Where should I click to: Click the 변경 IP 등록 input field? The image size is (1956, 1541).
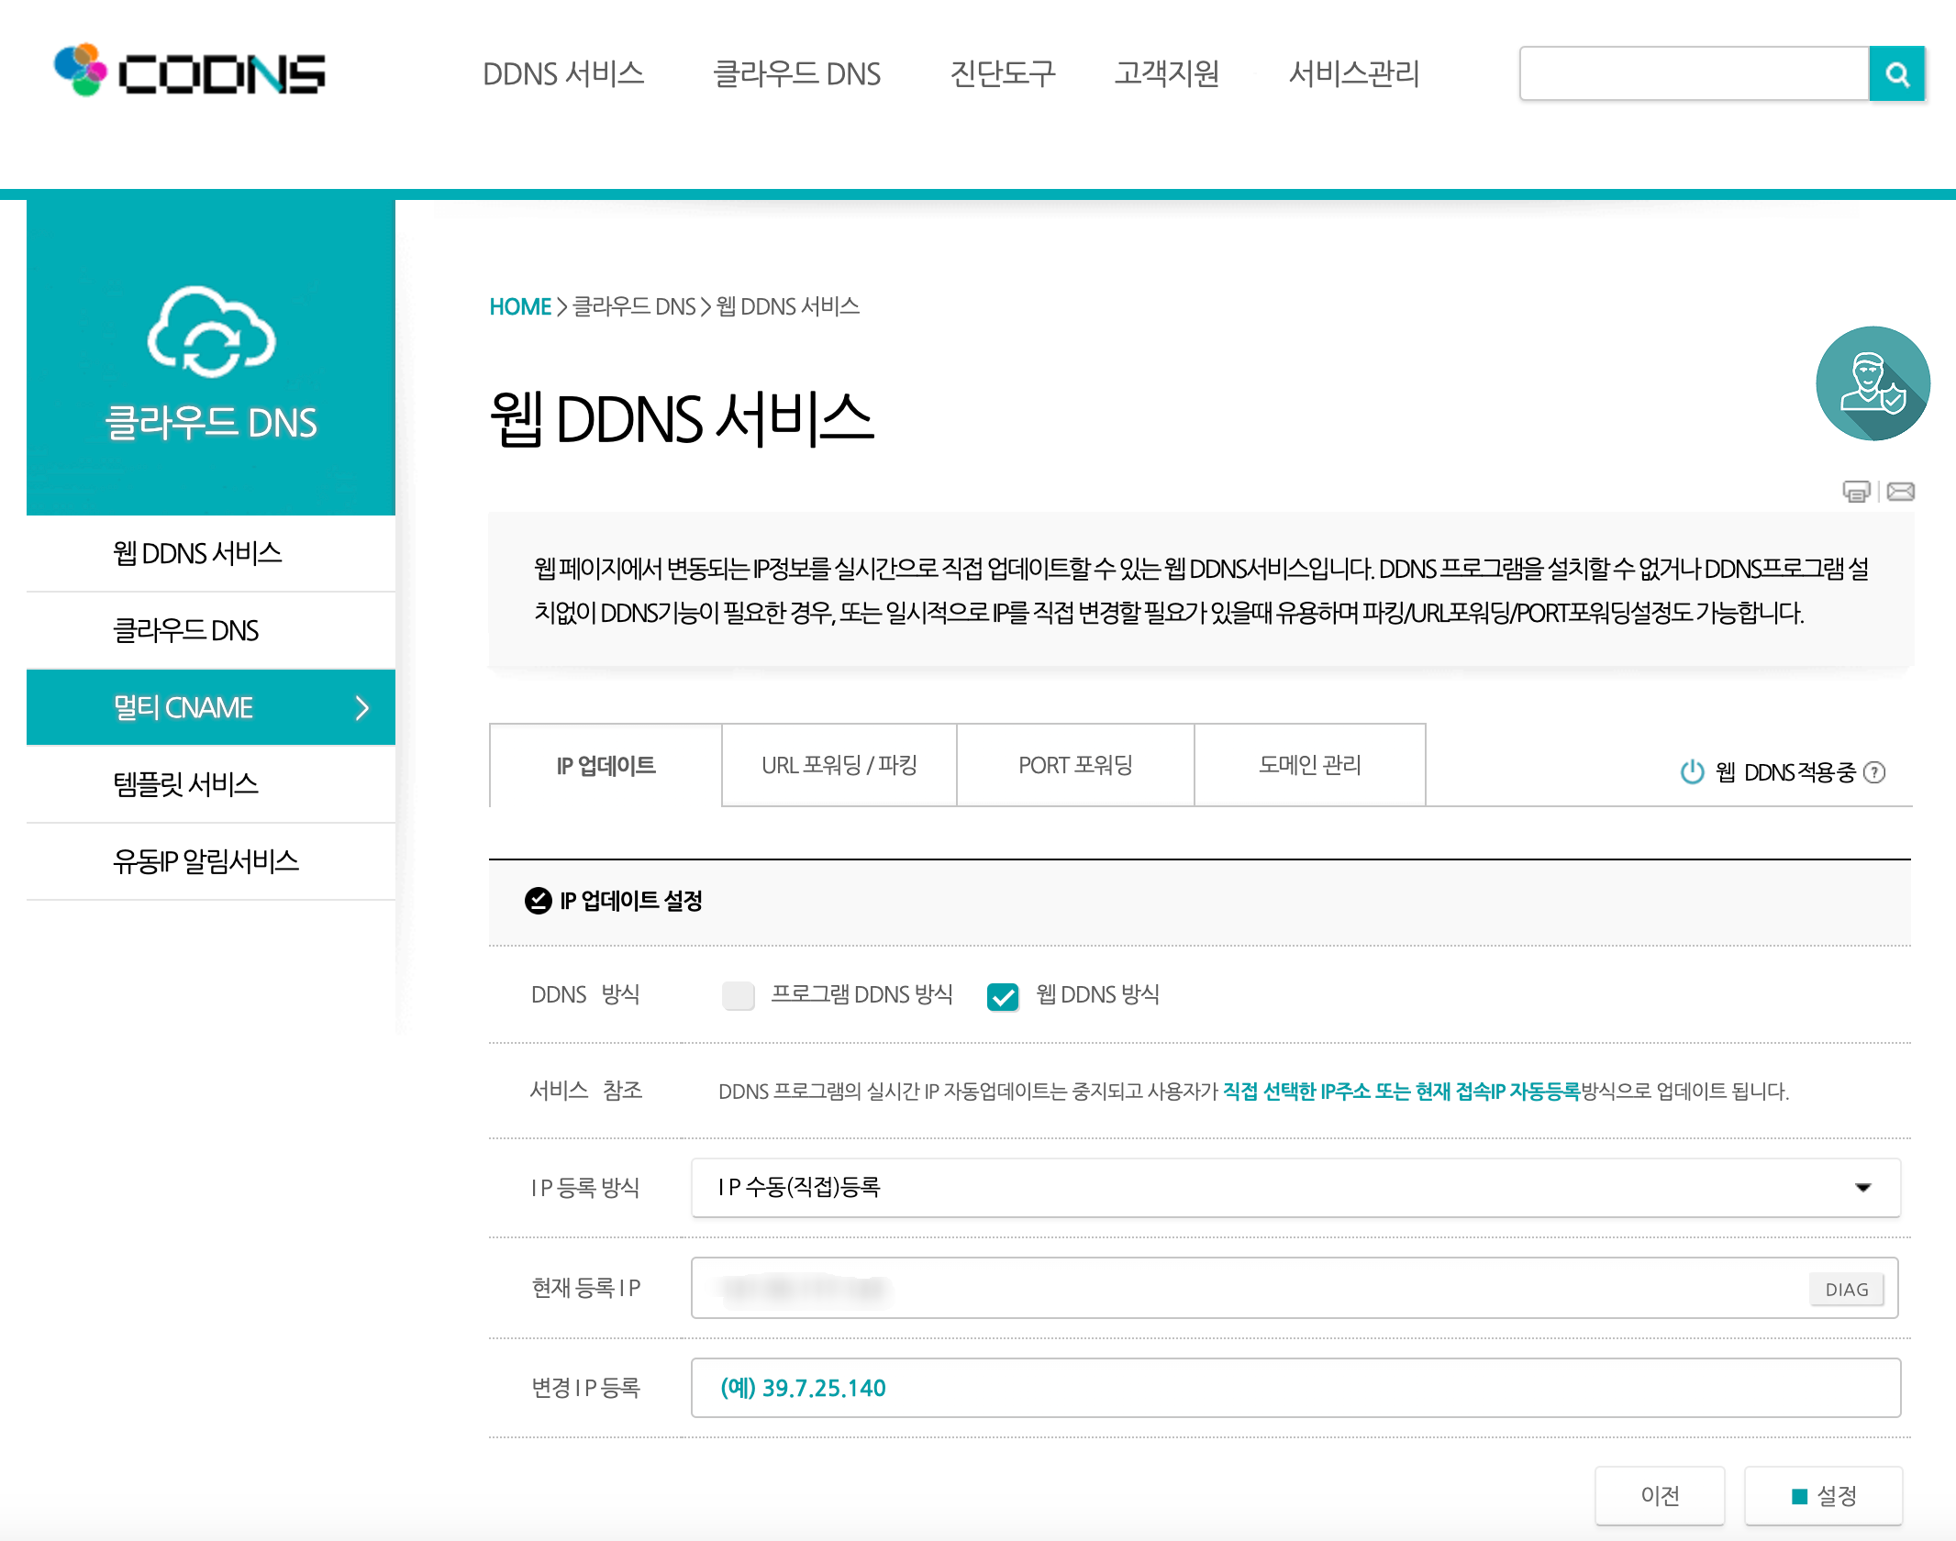[1295, 1388]
